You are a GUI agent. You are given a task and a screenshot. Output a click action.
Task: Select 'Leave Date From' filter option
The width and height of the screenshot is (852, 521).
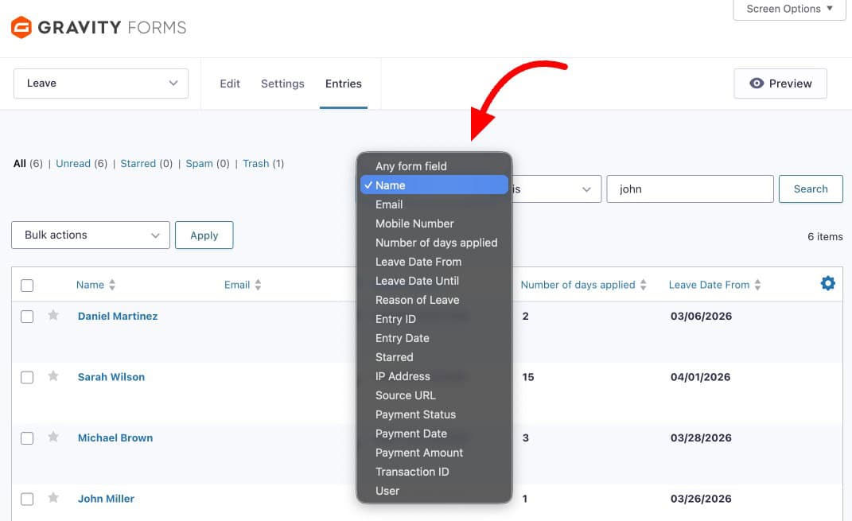pyautogui.click(x=434, y=262)
